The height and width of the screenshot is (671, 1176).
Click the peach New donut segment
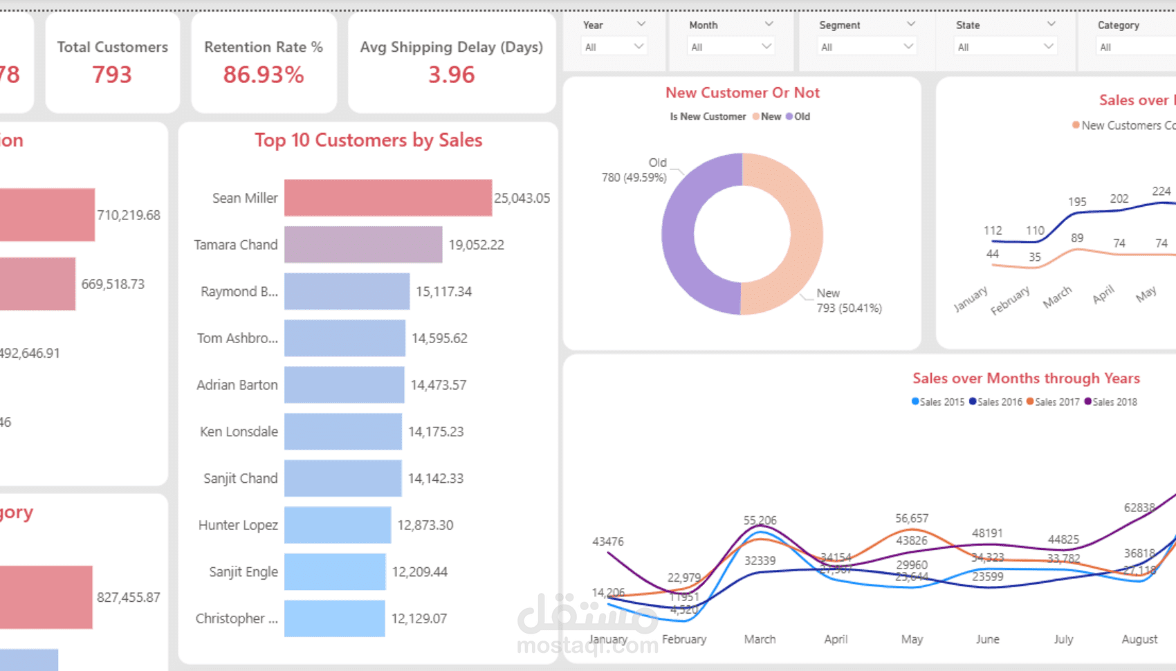click(807, 234)
